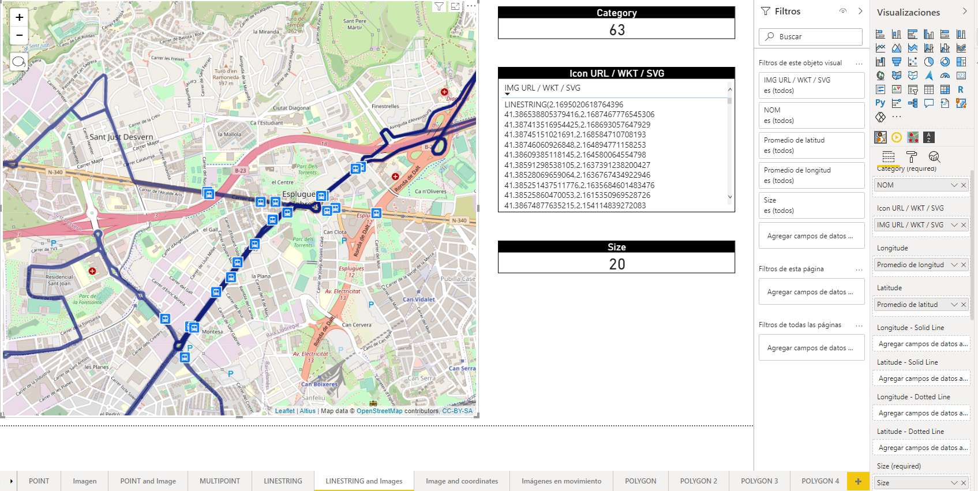
Task: Activate the lasso selection tool on map
Action: 18,62
